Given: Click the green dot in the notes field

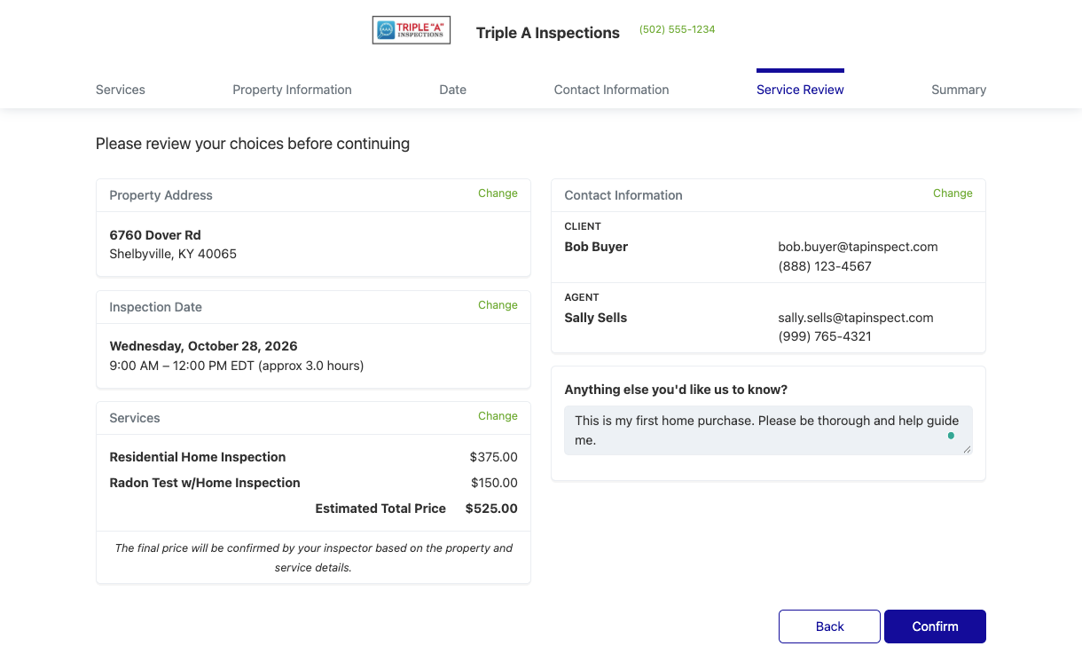Looking at the screenshot, I should point(951,436).
